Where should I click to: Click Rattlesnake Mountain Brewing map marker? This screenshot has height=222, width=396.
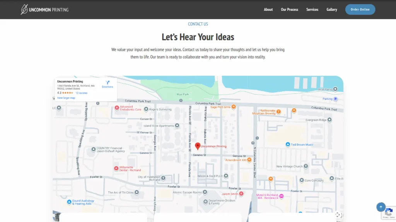tap(278, 112)
